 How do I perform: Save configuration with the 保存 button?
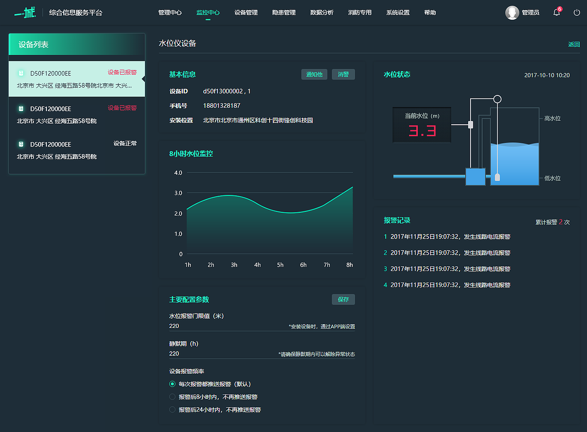coord(343,299)
